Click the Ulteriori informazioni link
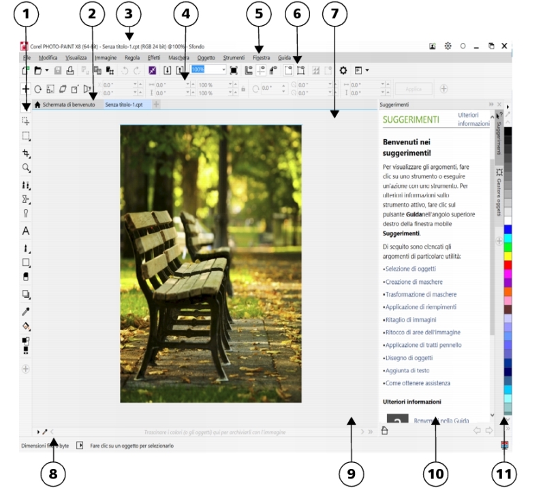 [x=473, y=120]
